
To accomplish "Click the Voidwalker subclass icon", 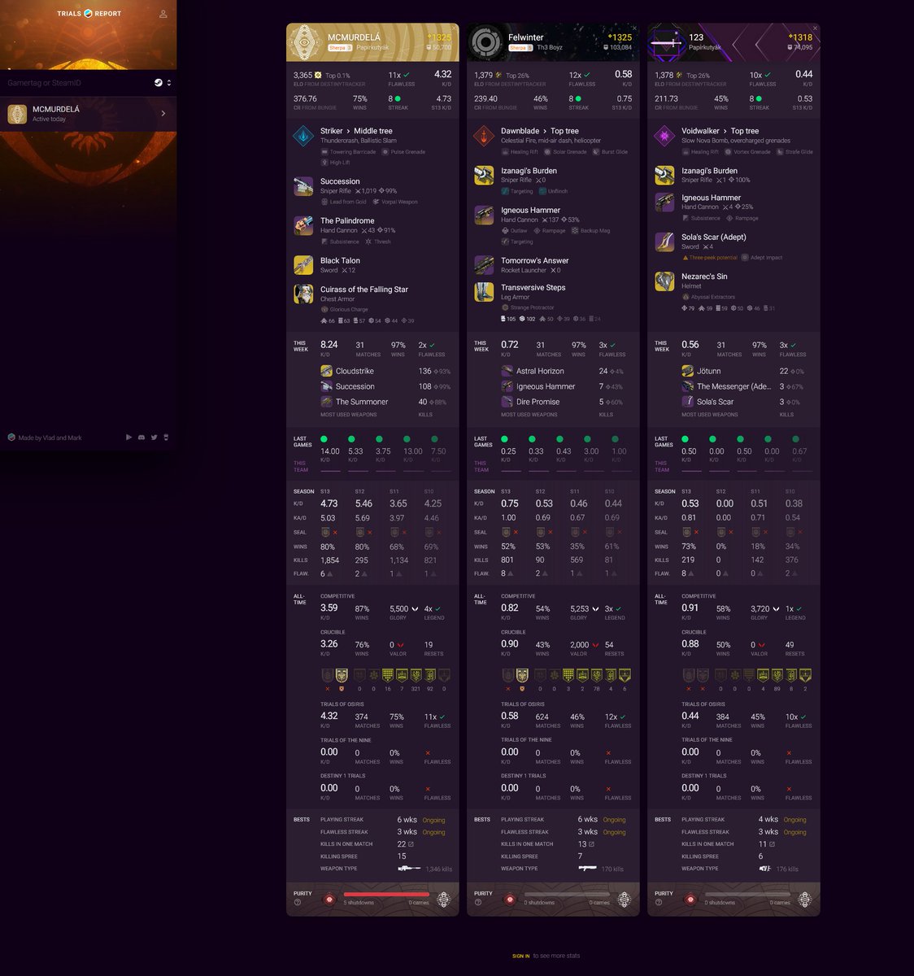I will (x=664, y=136).
